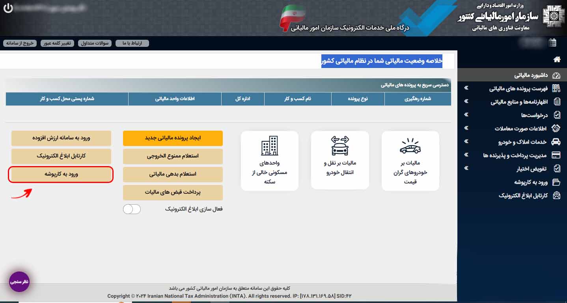This screenshot has width=567, height=303.
Task: Go to the home icon in the sidebar
Action: coord(557,59)
